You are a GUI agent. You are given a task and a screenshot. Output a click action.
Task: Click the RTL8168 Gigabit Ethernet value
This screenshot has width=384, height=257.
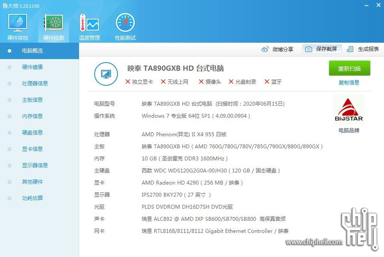tap(215, 231)
